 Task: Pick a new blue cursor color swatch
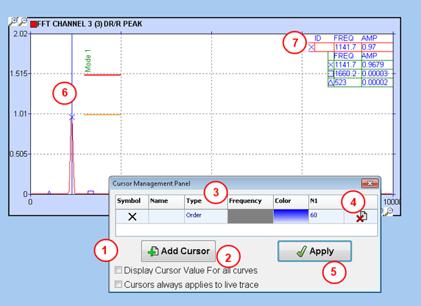click(x=291, y=217)
